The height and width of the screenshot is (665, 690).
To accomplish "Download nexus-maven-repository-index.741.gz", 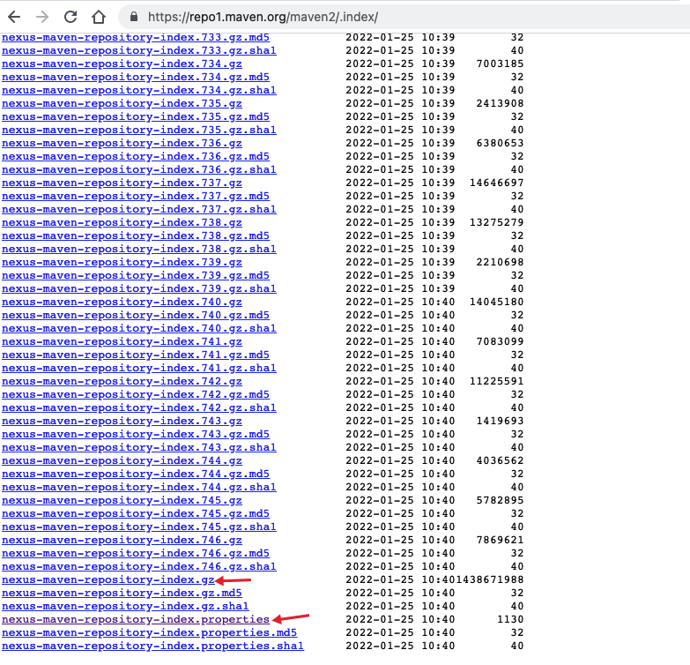I will click(122, 341).
